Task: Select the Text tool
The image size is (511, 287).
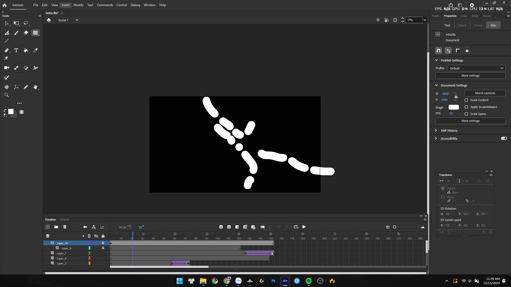Action: (x=16, y=50)
